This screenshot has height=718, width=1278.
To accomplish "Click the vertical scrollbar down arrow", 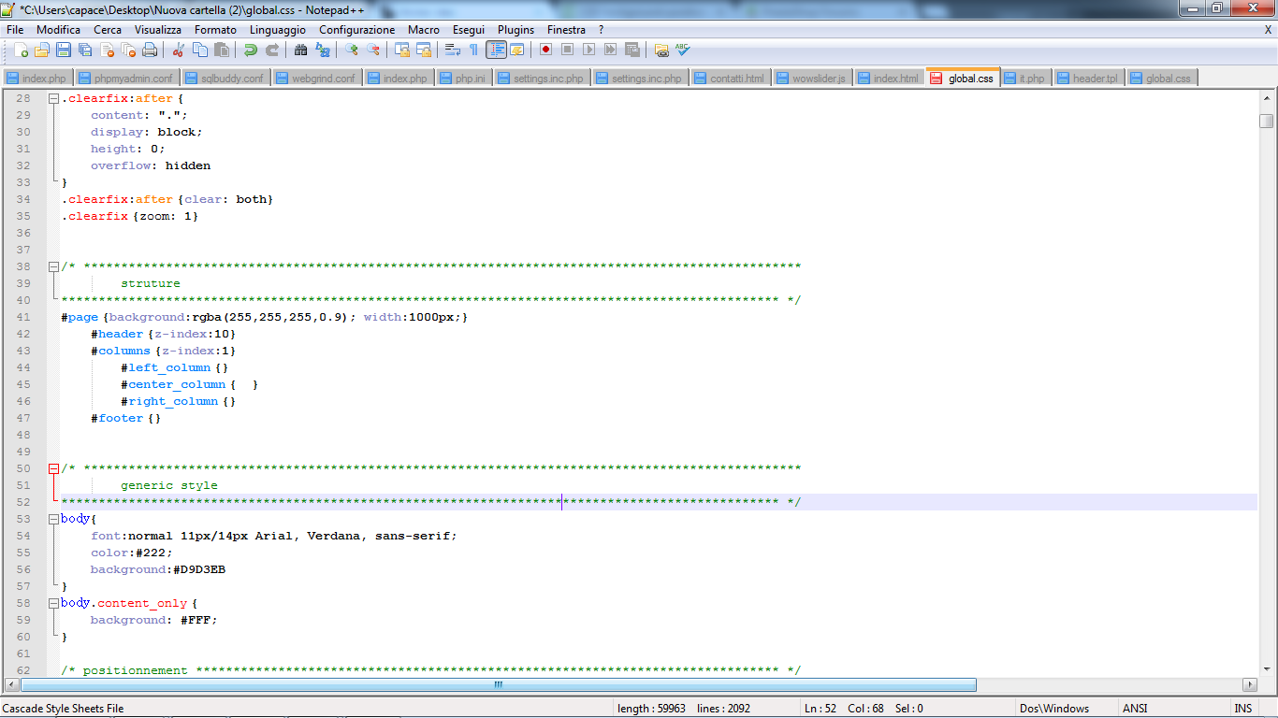I will pos(1266,668).
